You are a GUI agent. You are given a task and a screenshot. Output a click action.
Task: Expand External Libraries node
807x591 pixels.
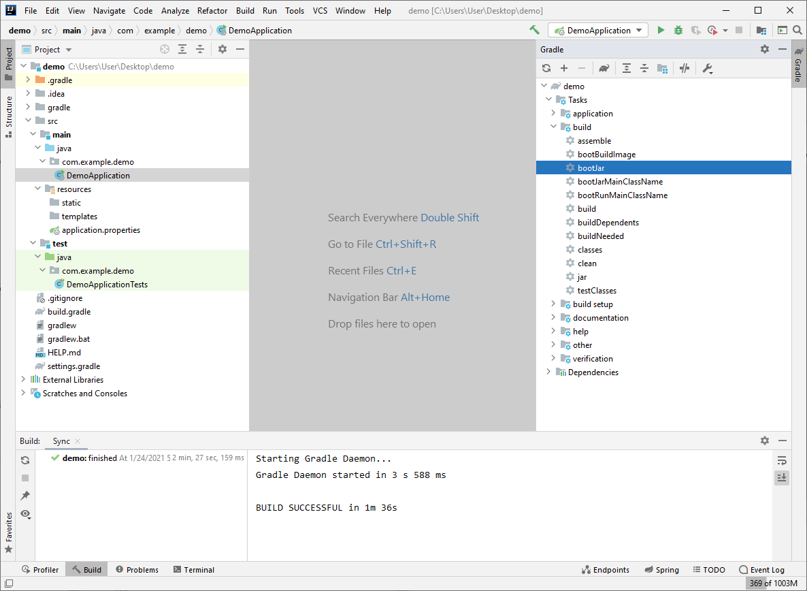point(23,379)
